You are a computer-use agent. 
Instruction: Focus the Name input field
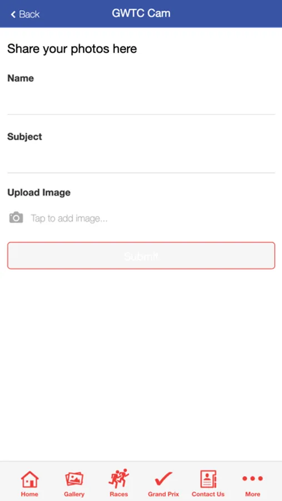pos(141,100)
